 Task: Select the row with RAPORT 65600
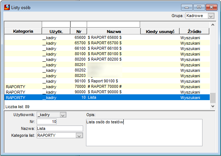[107, 38]
